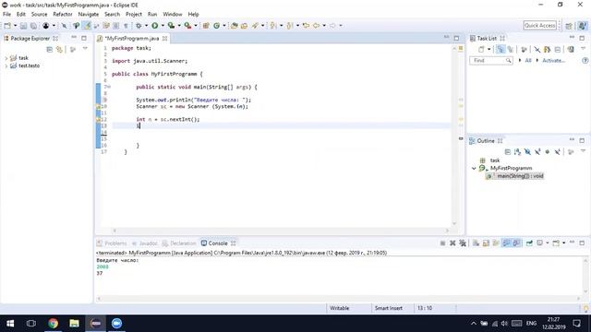Click the Back navigation arrow icon
Image resolution: width=591 pixels, height=332 pixels.
click(316, 26)
